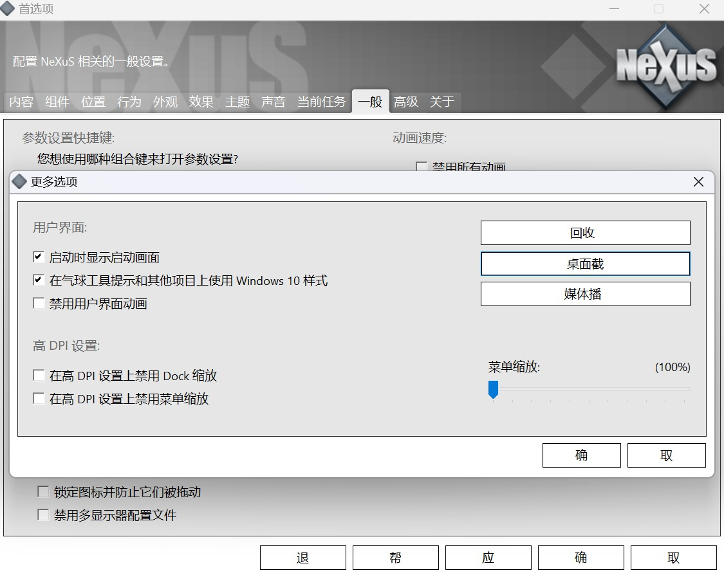
Task: Close the 更多选项 dialog
Action: 698,182
